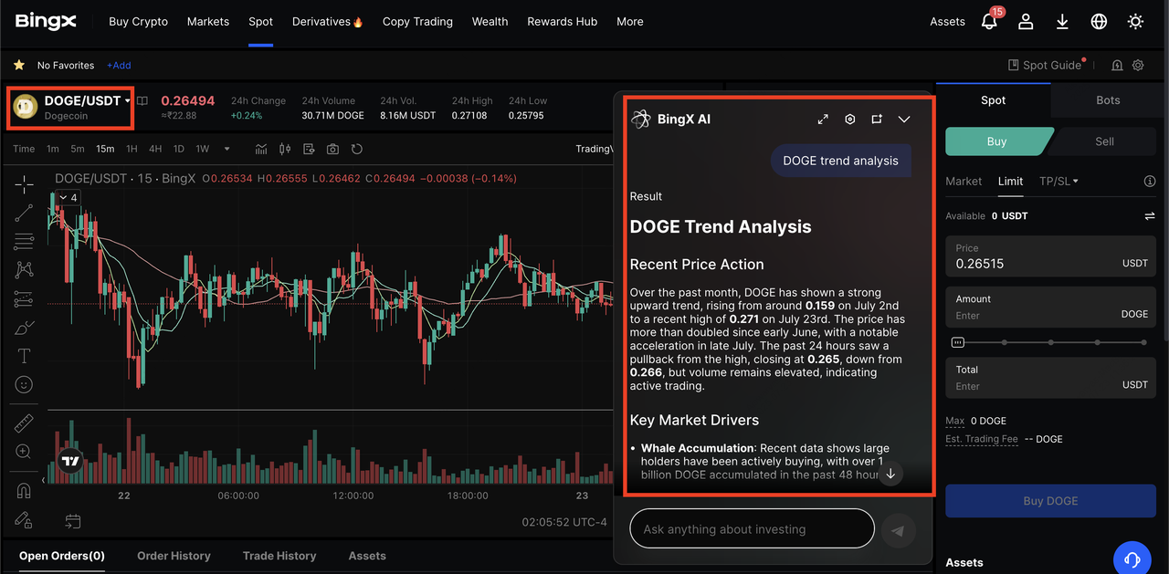The height and width of the screenshot is (574, 1169).
Task: Select the ruler measure tool
Action: point(24,423)
